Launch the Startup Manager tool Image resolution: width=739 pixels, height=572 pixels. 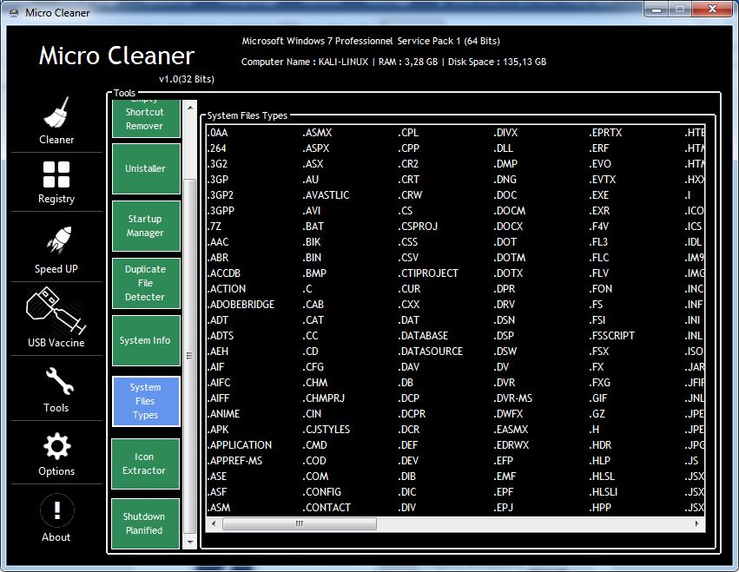tap(146, 227)
